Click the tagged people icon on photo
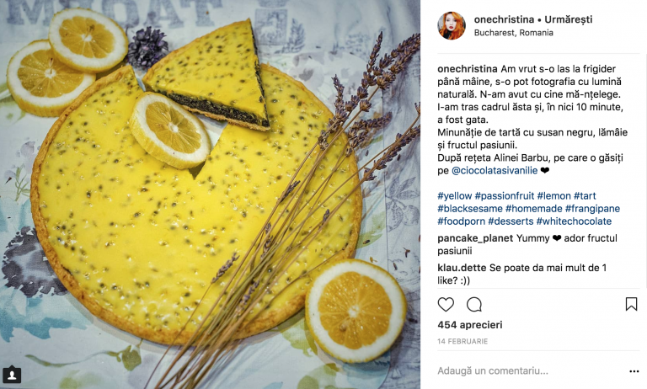The image size is (647, 389). pos(12,375)
